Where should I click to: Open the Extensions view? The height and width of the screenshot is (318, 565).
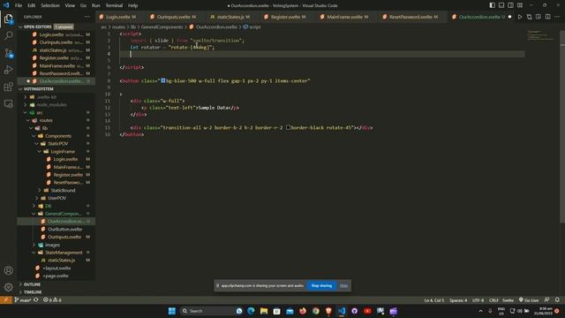pyautogui.click(x=8, y=87)
